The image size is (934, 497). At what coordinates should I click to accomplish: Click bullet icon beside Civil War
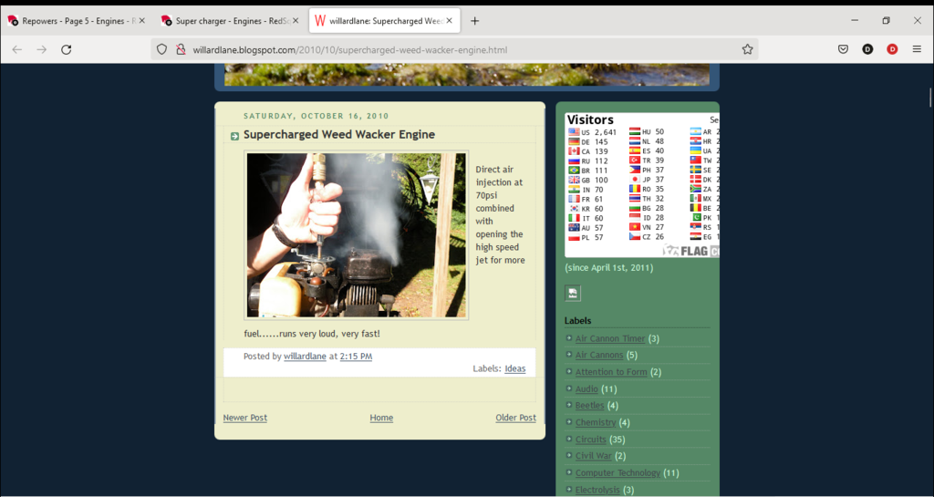tap(569, 456)
